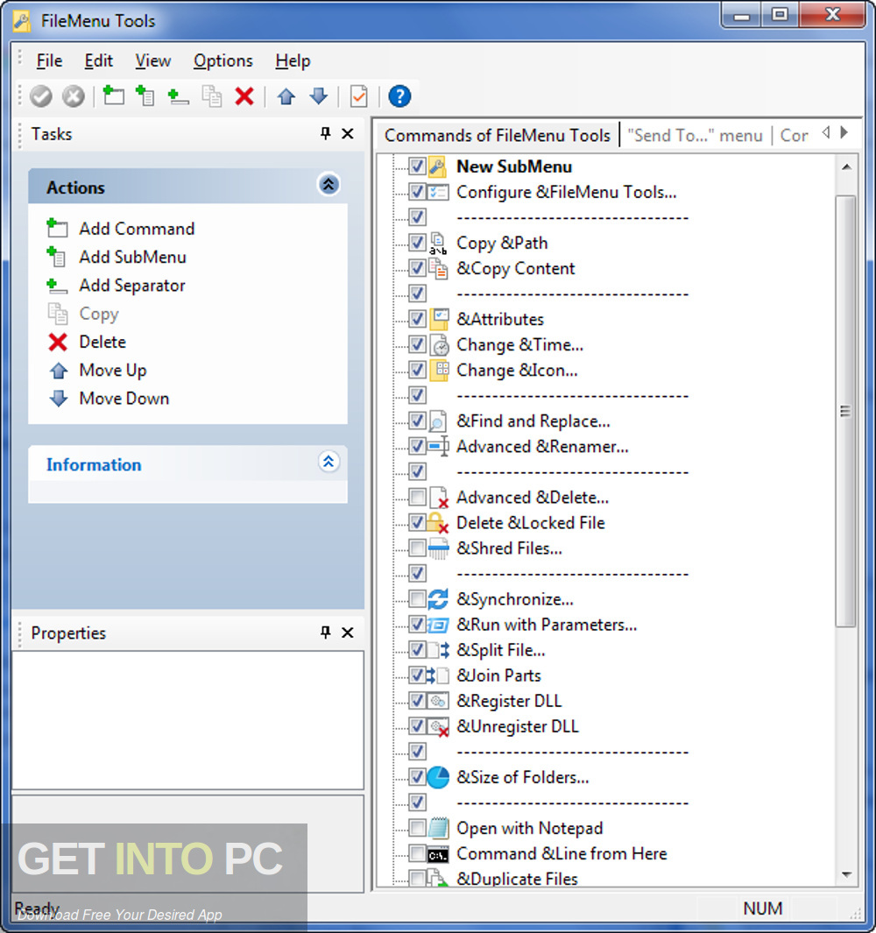876x933 pixels.
Task: Click the vertical scrollbar thumb in commands list
Action: click(845, 411)
